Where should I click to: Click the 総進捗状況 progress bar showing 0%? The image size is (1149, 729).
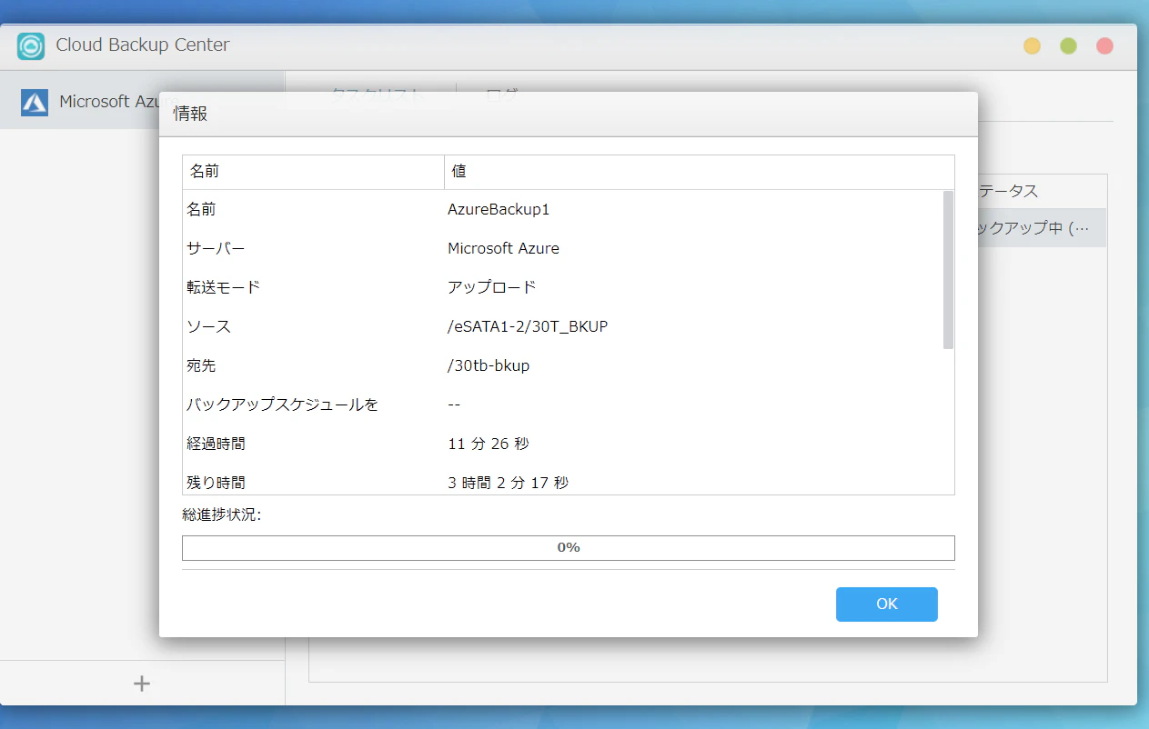coord(569,547)
